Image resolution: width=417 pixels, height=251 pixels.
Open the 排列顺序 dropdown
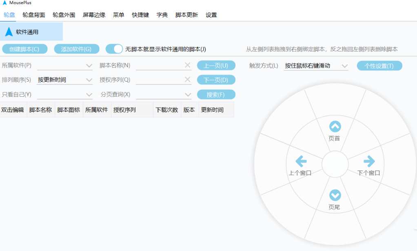65,80
